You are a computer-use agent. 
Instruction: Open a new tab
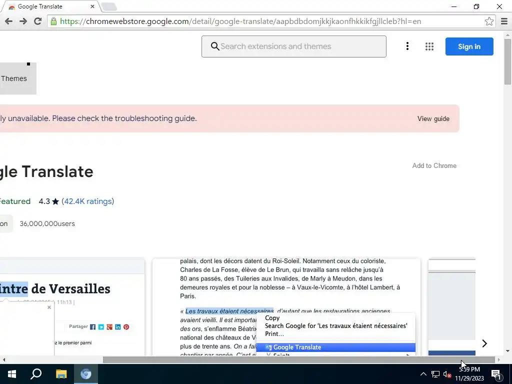pos(109,6)
